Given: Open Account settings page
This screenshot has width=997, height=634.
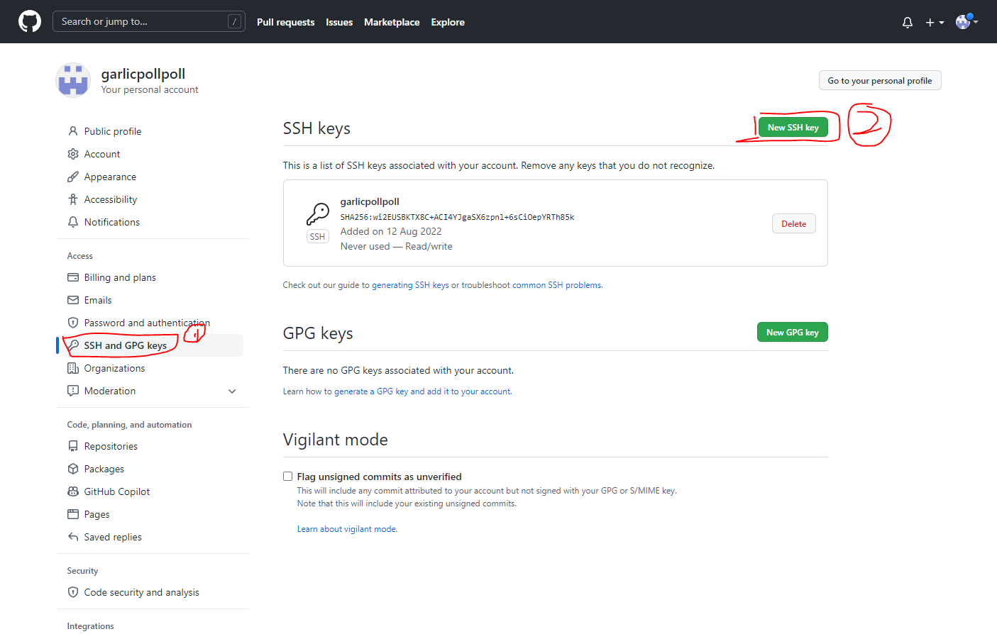Looking at the screenshot, I should [102, 154].
